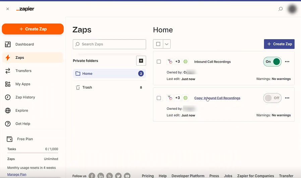Click the Free Plan label
The width and height of the screenshot is (301, 178).
(x=25, y=139)
